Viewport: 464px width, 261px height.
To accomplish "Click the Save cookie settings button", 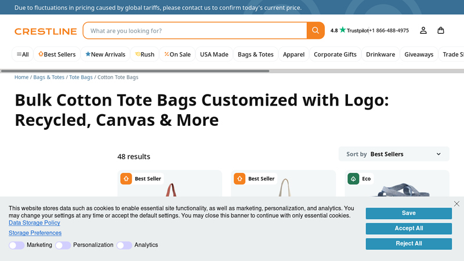I will 409,213.
